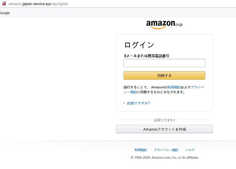This screenshot has height=169, width=236.
Task: Open the Google bookmark in the bookmarks bar
Action: tap(5, 13)
